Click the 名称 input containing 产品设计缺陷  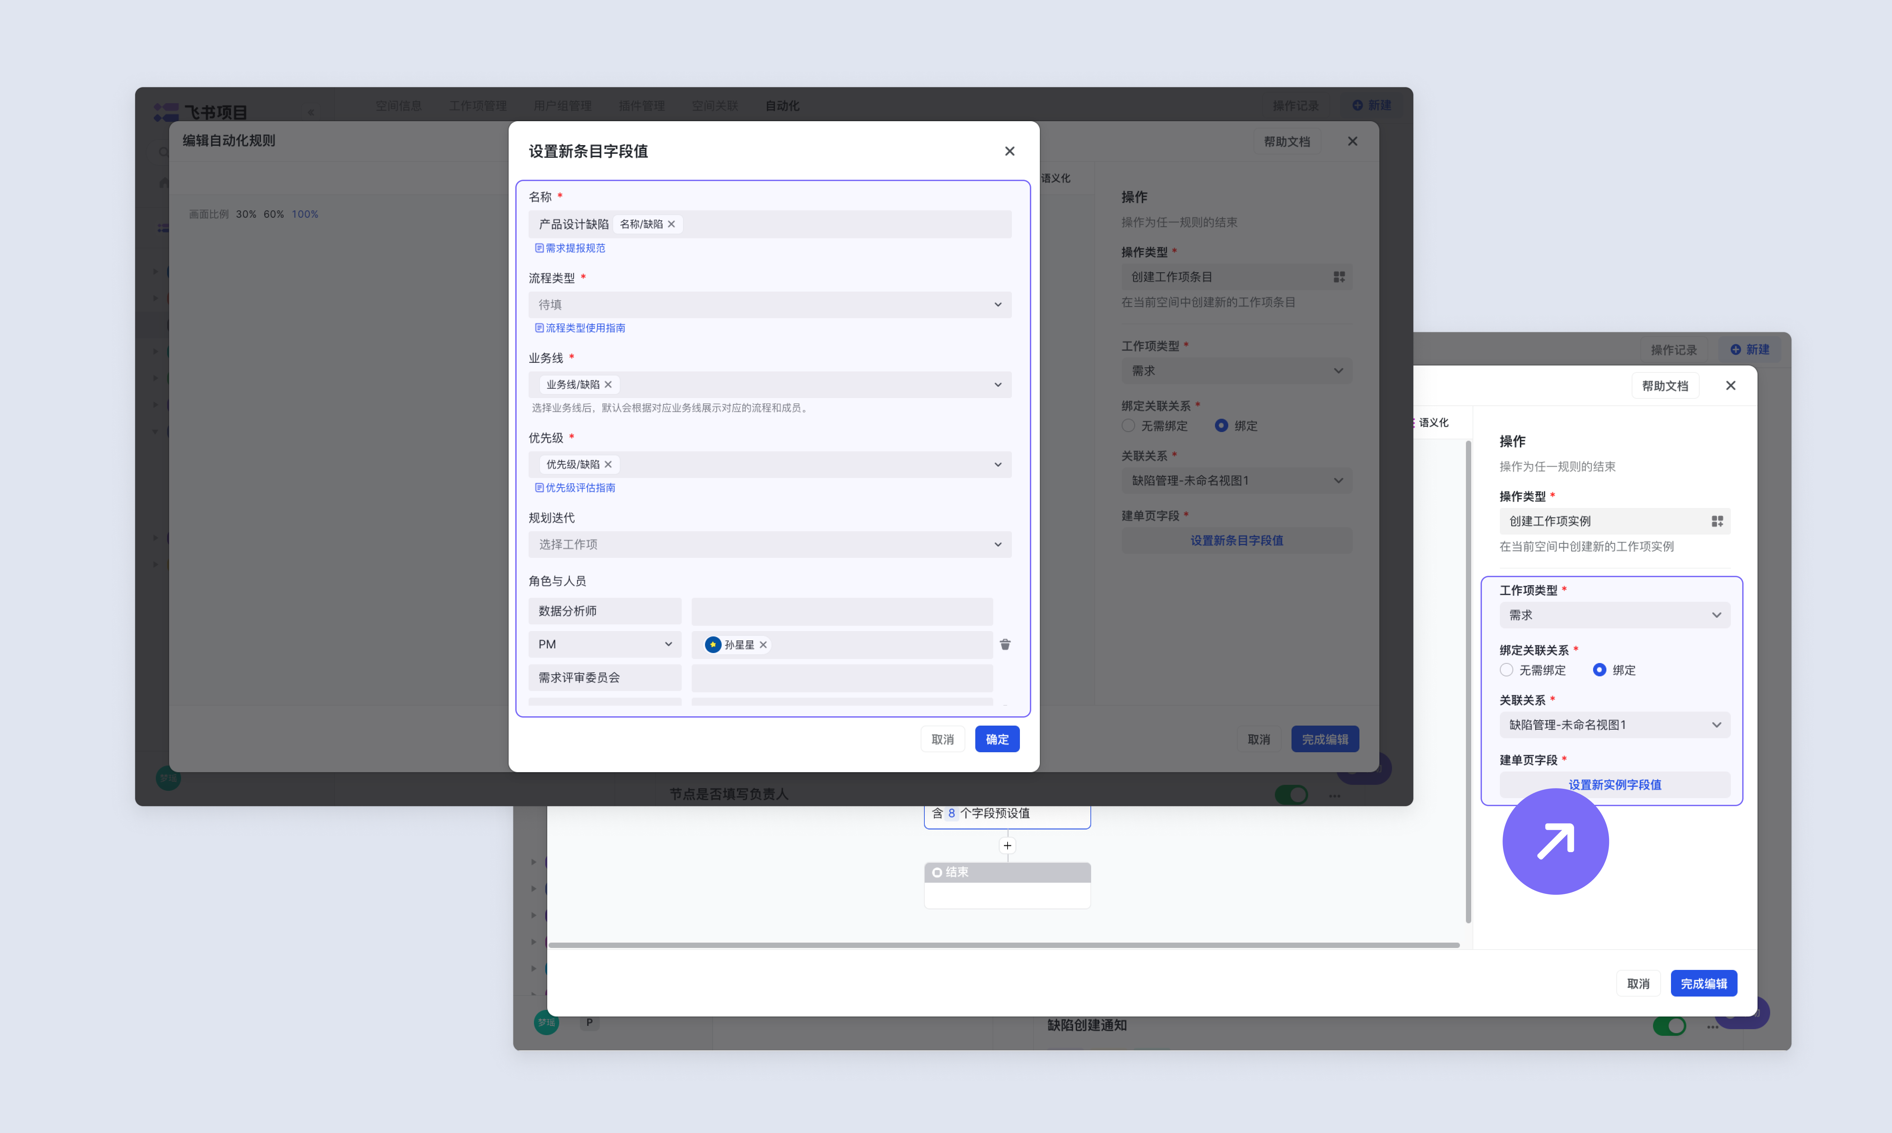tap(770, 224)
